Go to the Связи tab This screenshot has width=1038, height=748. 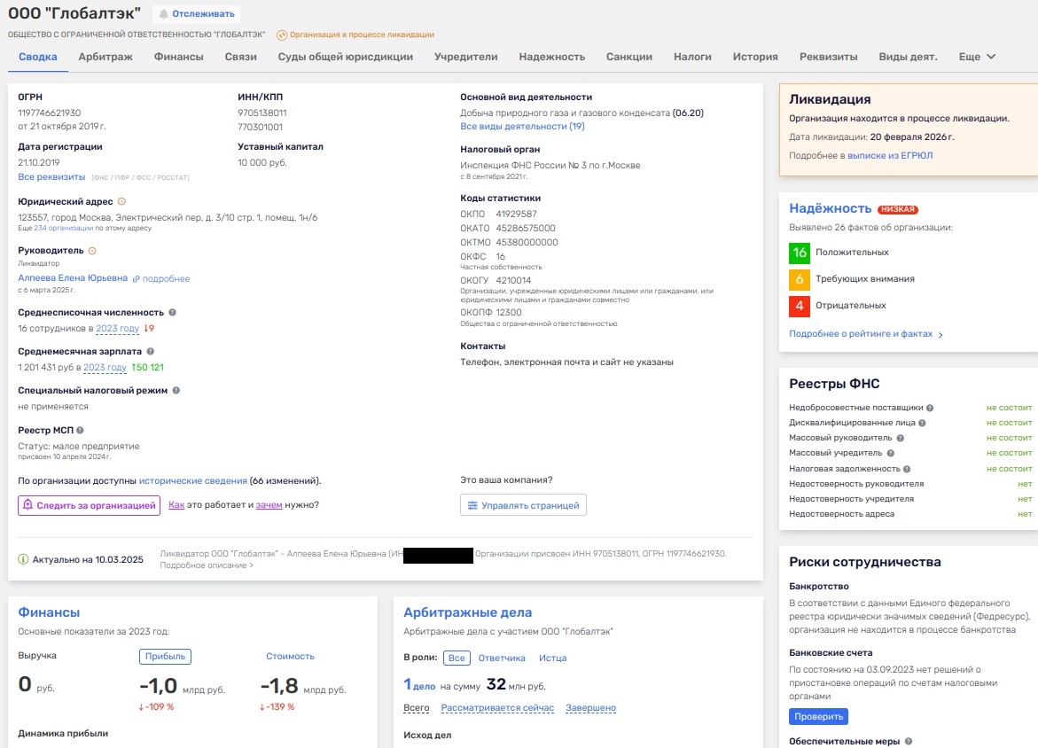(240, 57)
